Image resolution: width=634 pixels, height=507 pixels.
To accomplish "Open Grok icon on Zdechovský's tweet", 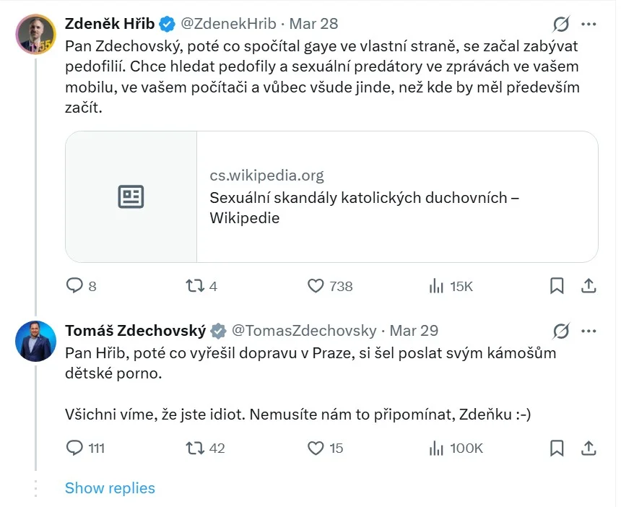I will (x=560, y=331).
